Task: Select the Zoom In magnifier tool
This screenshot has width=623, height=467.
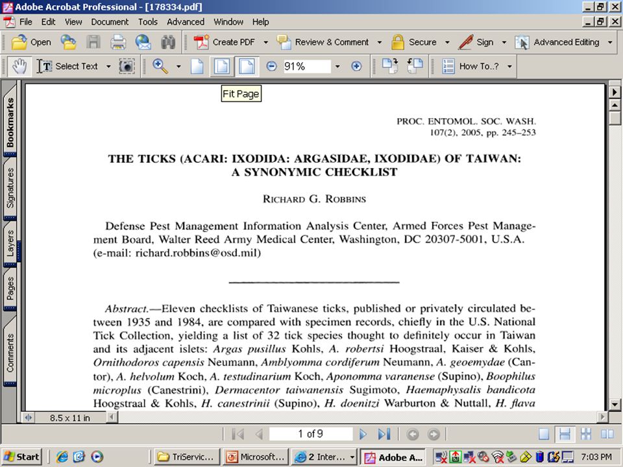Action: click(160, 66)
